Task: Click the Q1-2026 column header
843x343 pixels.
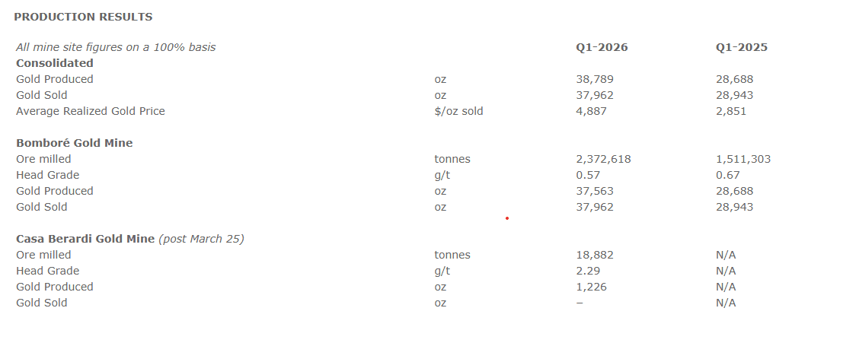Action: coord(602,47)
